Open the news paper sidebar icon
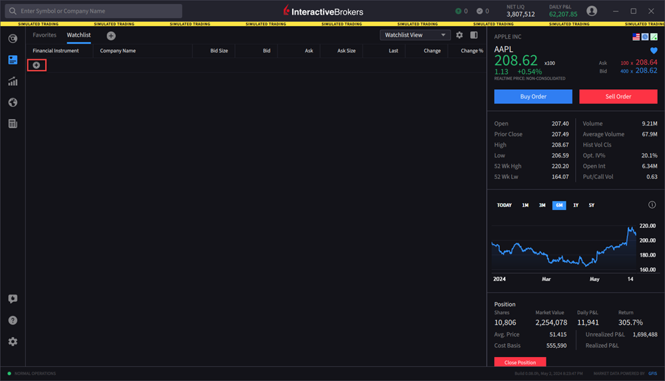This screenshot has width=665, height=381. pos(13,123)
